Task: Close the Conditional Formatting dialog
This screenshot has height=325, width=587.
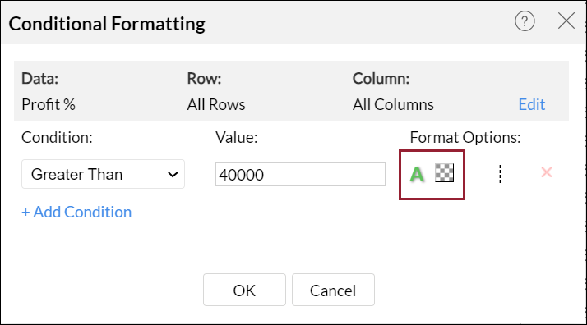Action: point(566,21)
